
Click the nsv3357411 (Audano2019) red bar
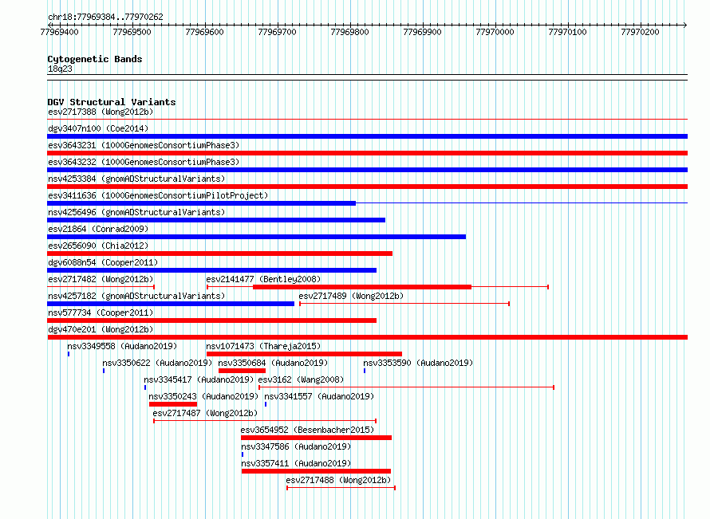[316, 471]
